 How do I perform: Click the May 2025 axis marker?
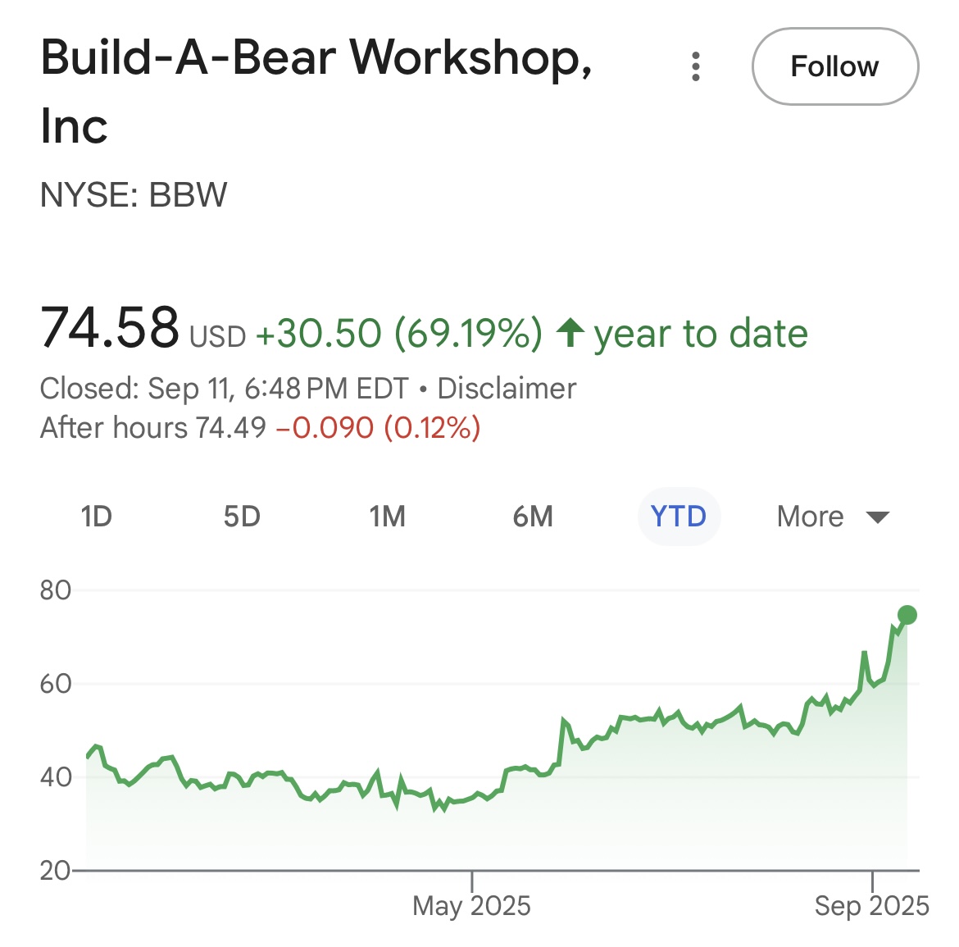[471, 905]
